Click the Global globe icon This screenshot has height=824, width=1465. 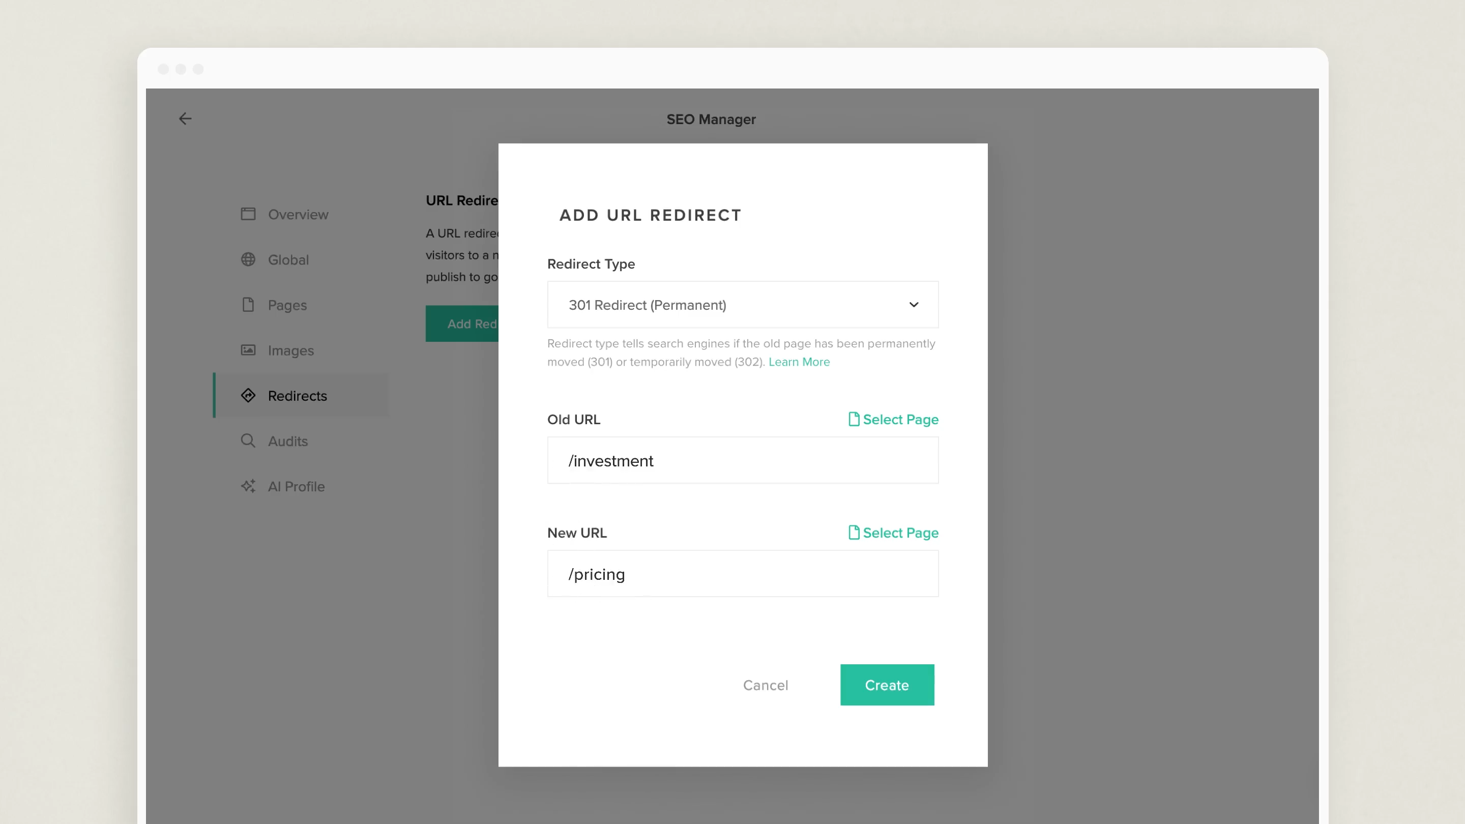[x=248, y=259]
